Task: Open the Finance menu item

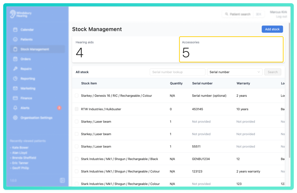Action: coord(26,98)
